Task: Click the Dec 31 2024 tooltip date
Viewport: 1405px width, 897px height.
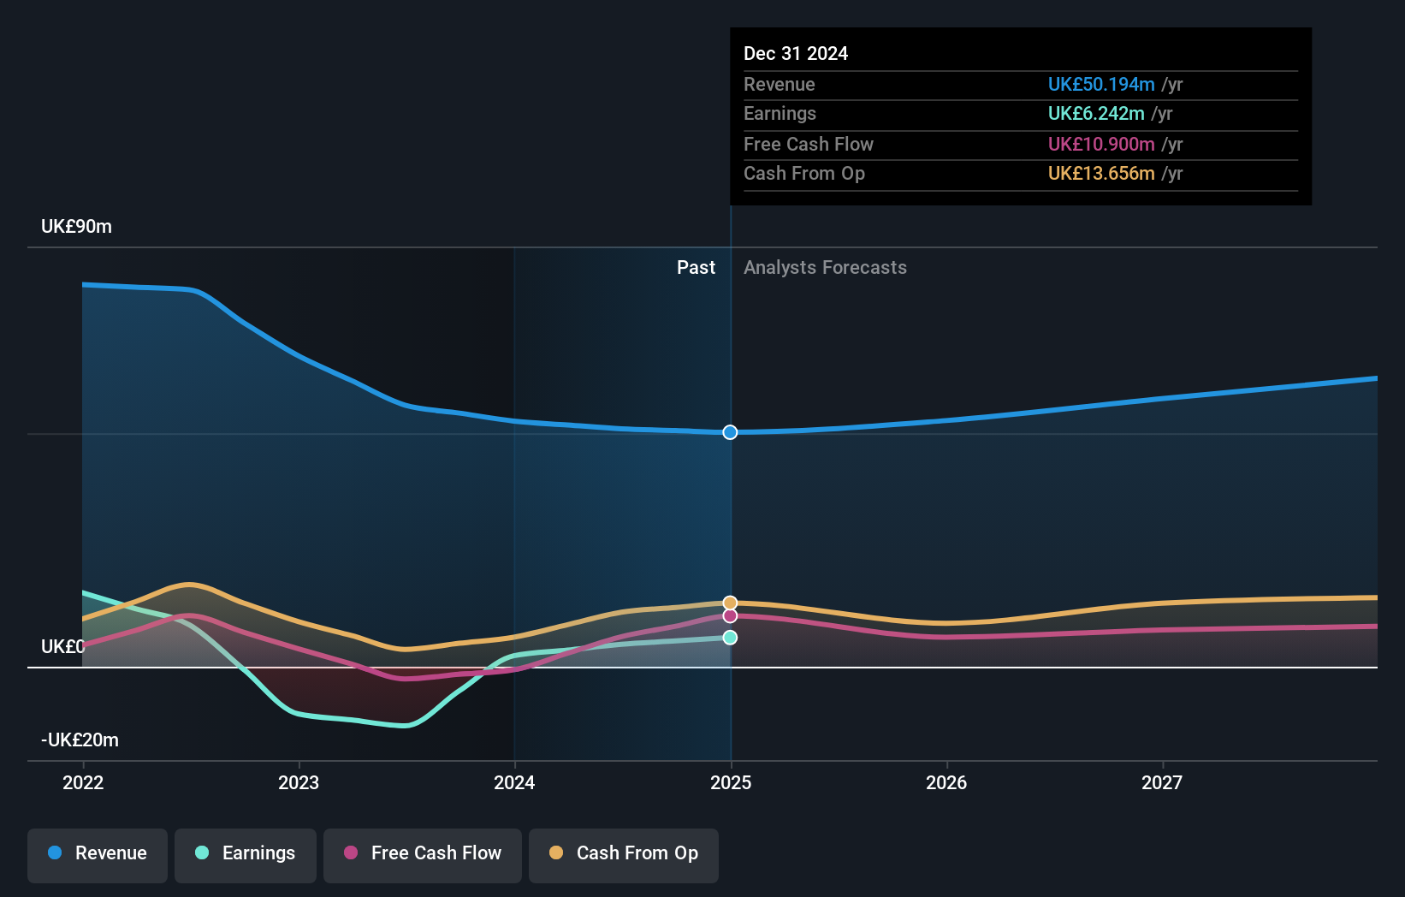Action: click(796, 54)
